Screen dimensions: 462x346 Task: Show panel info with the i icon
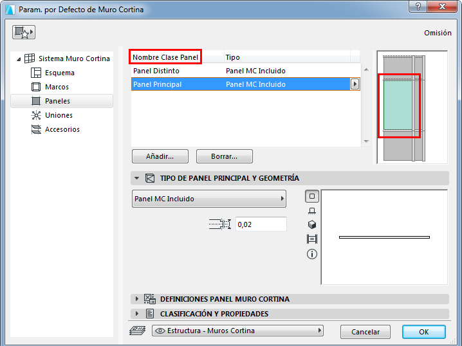[x=312, y=253]
